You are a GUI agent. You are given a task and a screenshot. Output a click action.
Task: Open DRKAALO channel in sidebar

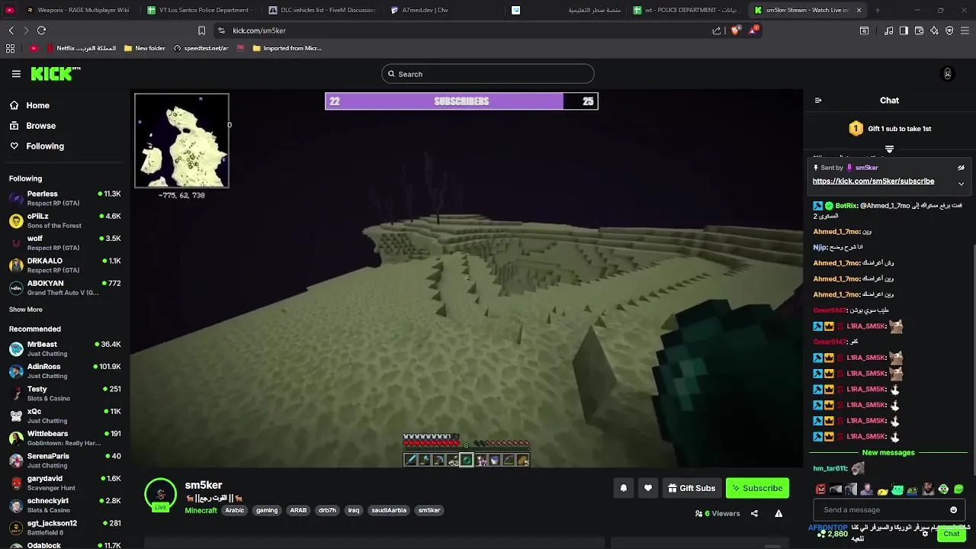point(65,265)
